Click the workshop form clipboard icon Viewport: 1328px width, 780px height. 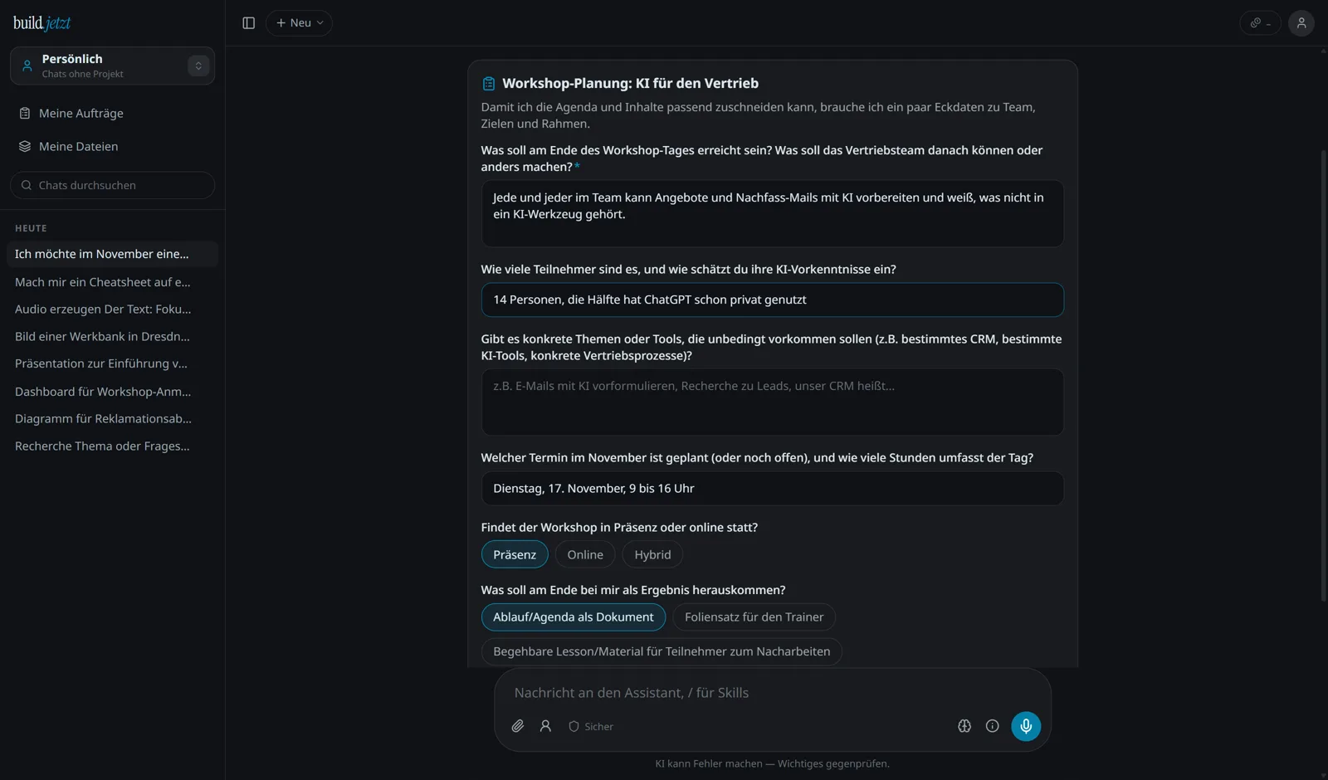click(489, 83)
